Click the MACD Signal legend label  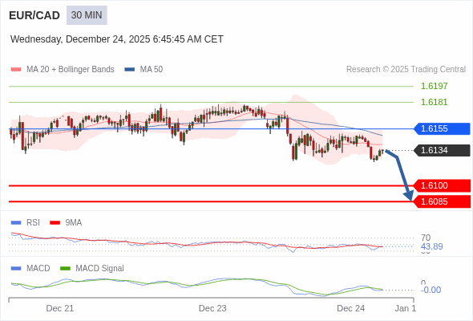pyautogui.click(x=100, y=269)
